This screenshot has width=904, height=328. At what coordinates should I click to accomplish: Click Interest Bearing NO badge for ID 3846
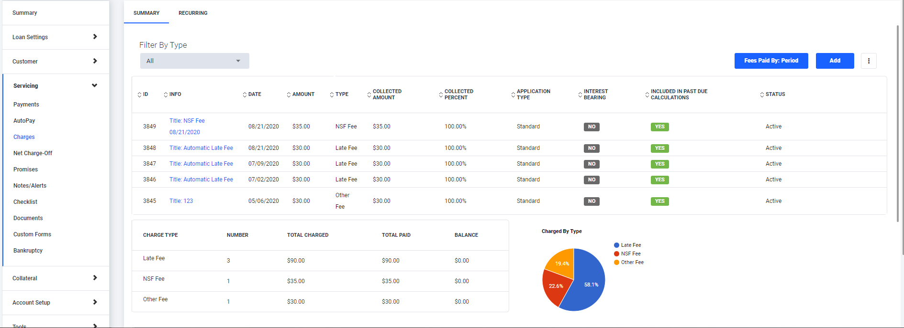coord(592,180)
